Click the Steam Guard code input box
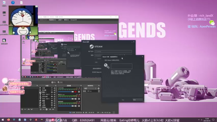The height and width of the screenshot is (122, 217). pyautogui.click(x=122, y=66)
